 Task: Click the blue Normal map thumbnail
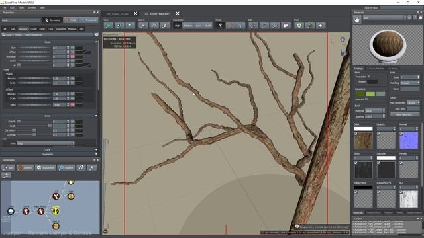(409, 141)
